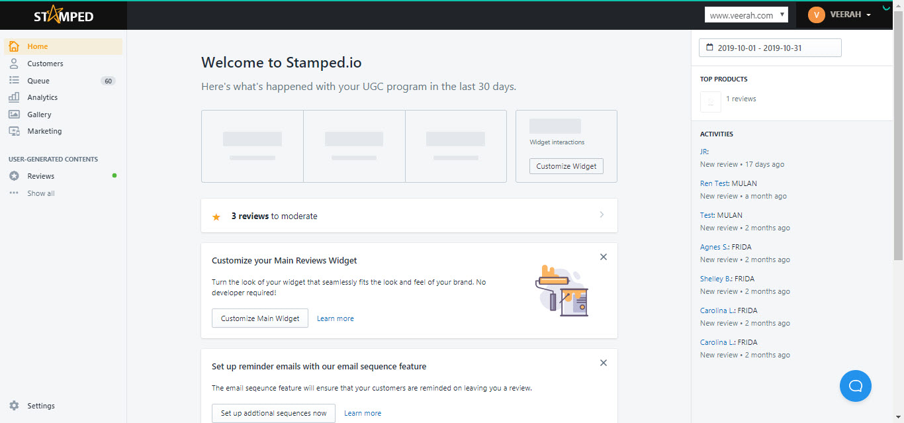The width and height of the screenshot is (904, 423).
Task: Click the Queue count badge 60
Action: click(x=108, y=81)
